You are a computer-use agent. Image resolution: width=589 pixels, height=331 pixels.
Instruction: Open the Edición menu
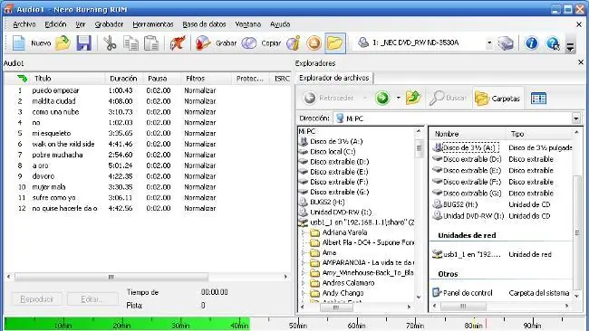pyautogui.click(x=55, y=24)
